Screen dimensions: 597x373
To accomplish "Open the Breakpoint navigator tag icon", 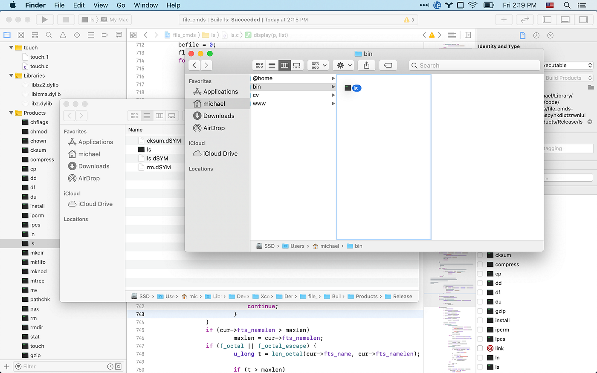I will (x=104, y=35).
